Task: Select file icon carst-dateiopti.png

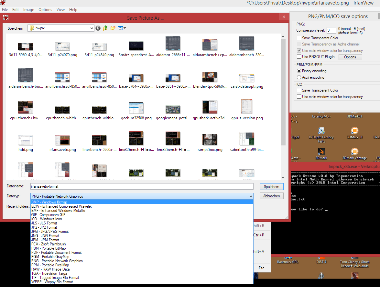Action: click(x=247, y=78)
